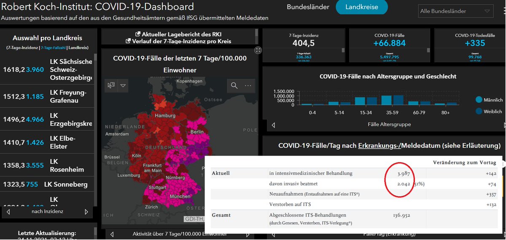
Task: Select the LK Sonneberg row
Action: pyautogui.click(x=46, y=185)
